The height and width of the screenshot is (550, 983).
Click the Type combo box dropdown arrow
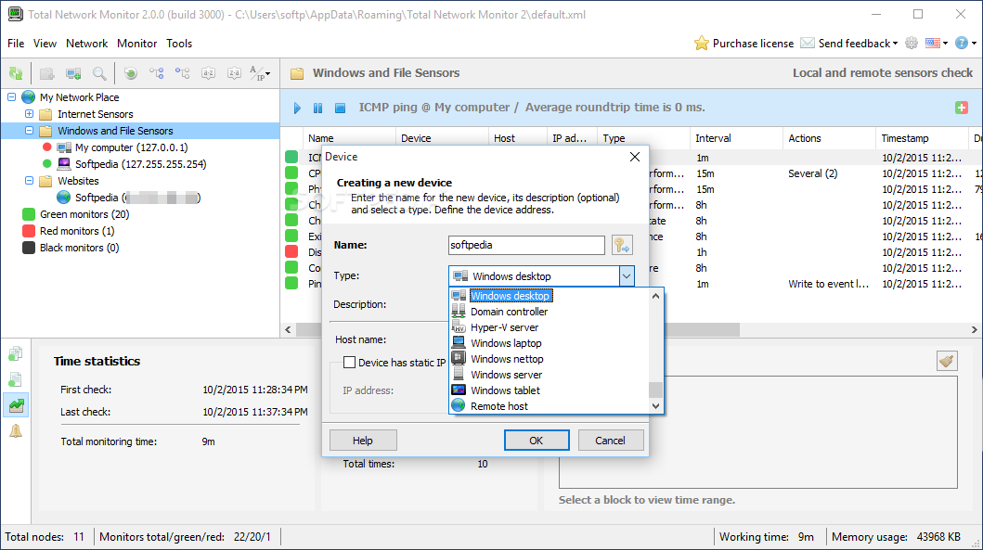[627, 276]
